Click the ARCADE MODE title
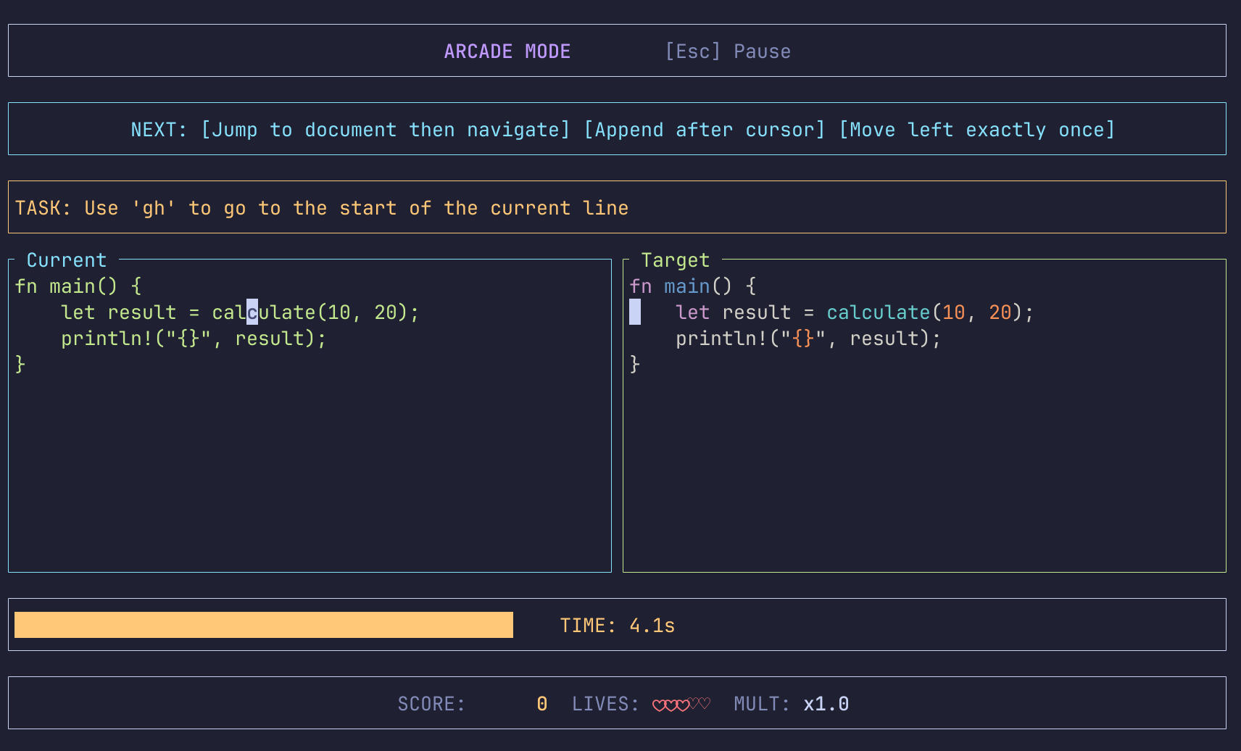The width and height of the screenshot is (1241, 751). (x=507, y=51)
